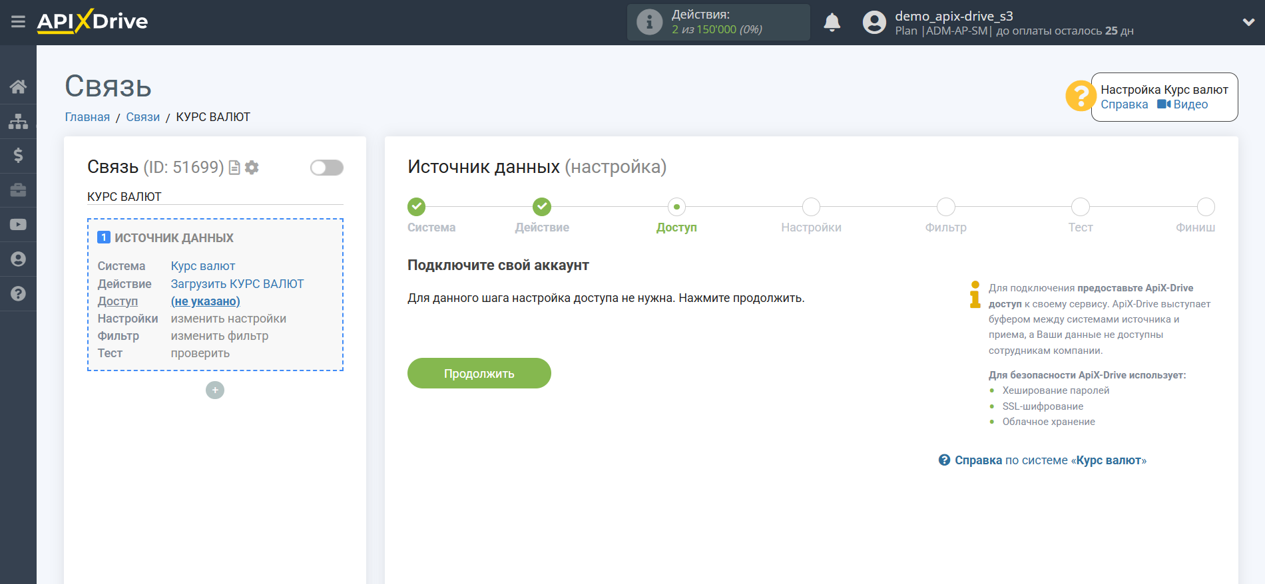Click the user avatar icon

tap(874, 22)
